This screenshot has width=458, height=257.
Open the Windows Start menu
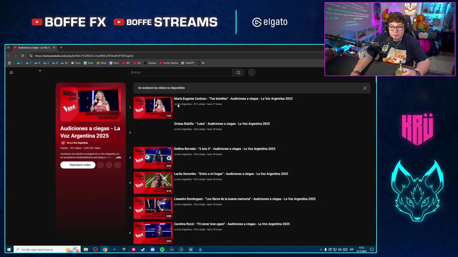click(9, 250)
